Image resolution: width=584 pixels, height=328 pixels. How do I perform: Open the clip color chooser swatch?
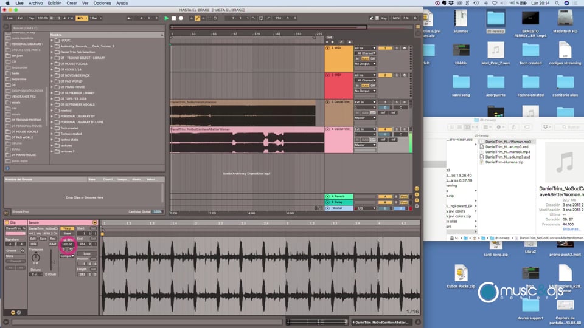[15, 233]
